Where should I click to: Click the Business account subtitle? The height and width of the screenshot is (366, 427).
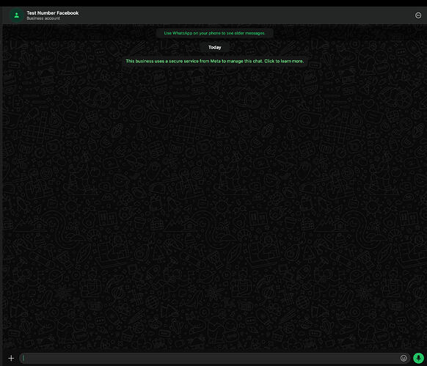click(43, 18)
